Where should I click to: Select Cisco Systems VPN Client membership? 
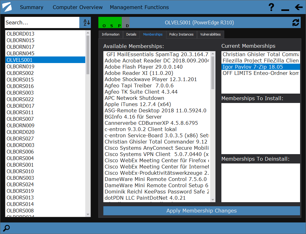[x=157, y=154]
